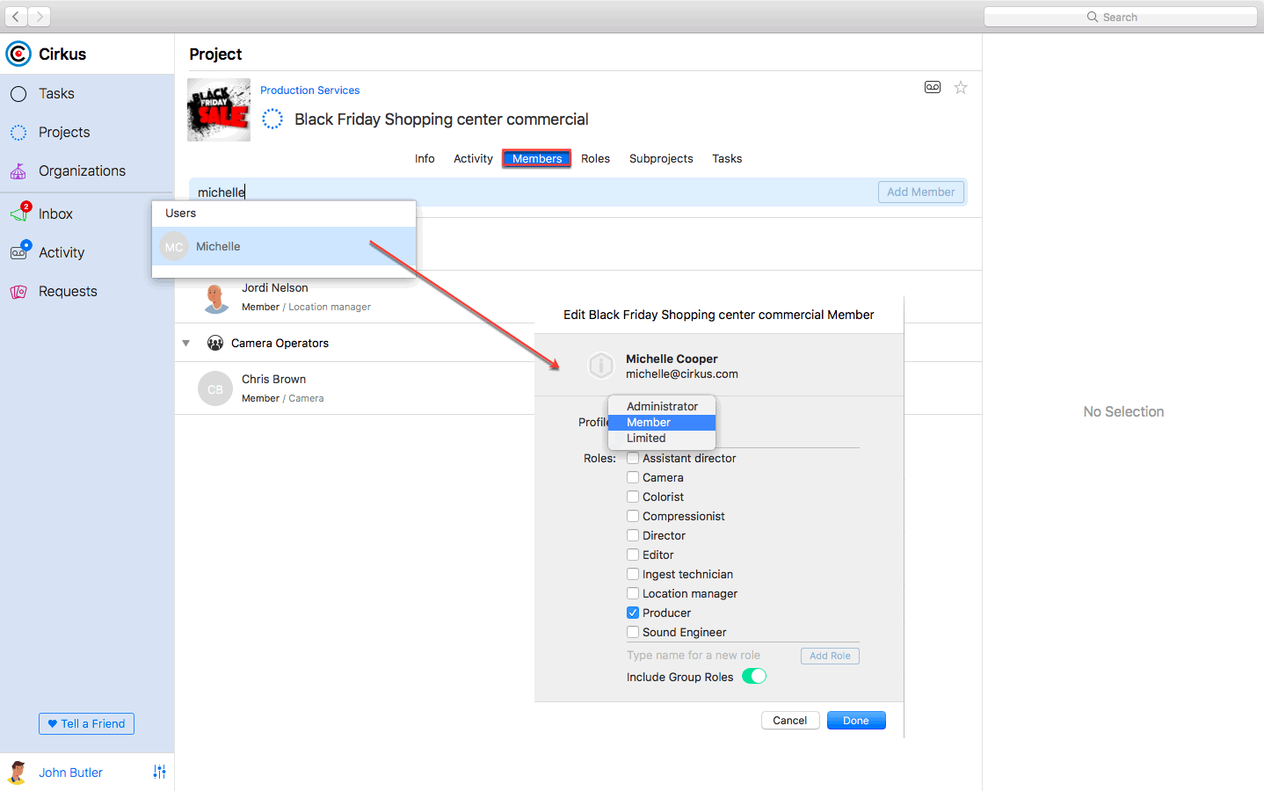The height and width of the screenshot is (791, 1264).
Task: Click the Done button to save member changes
Action: point(855,720)
